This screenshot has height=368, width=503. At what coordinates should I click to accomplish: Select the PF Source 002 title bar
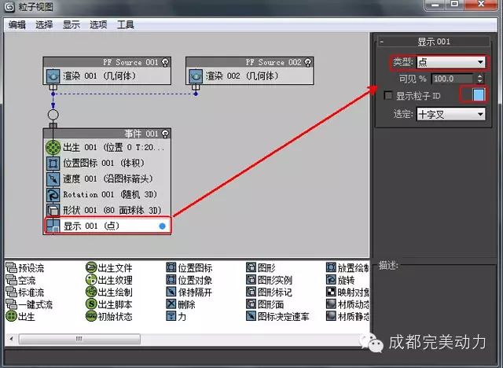tap(250, 62)
